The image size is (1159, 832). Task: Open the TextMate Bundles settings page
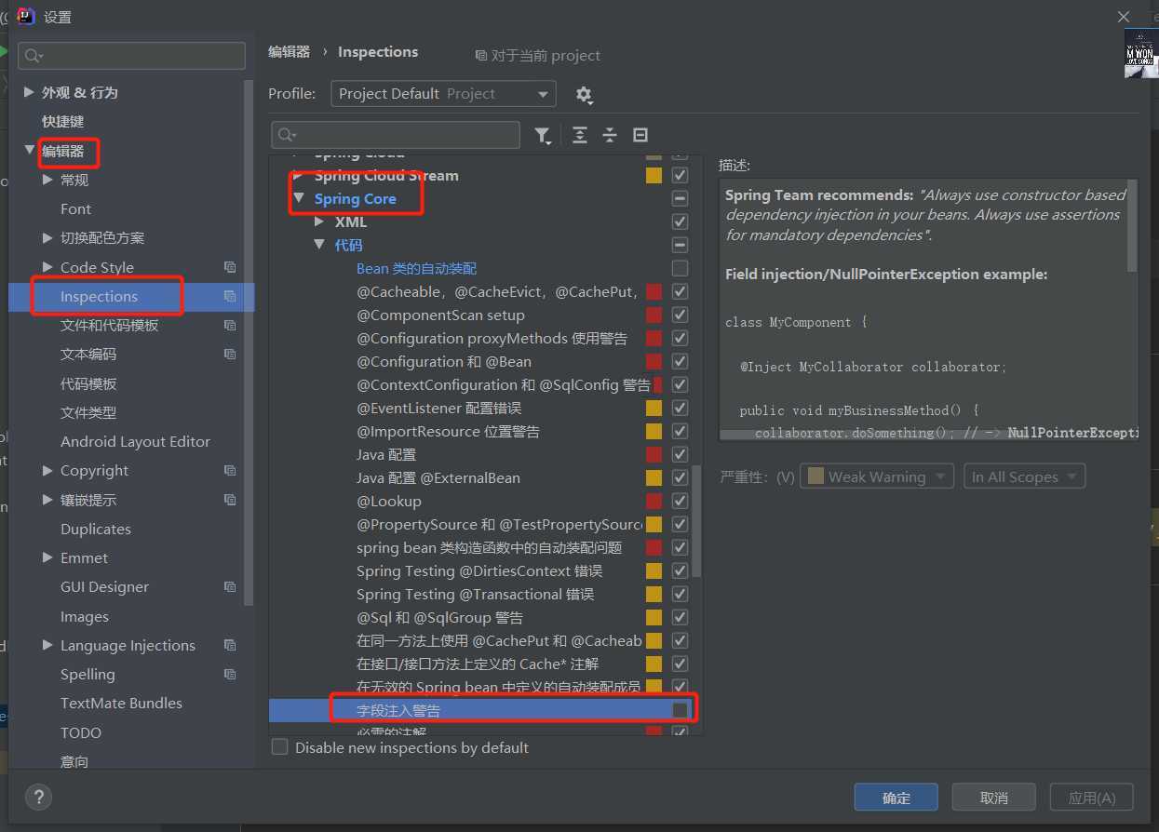[x=121, y=704]
